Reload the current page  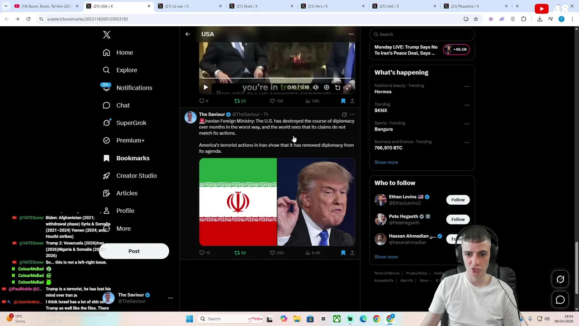28,19
